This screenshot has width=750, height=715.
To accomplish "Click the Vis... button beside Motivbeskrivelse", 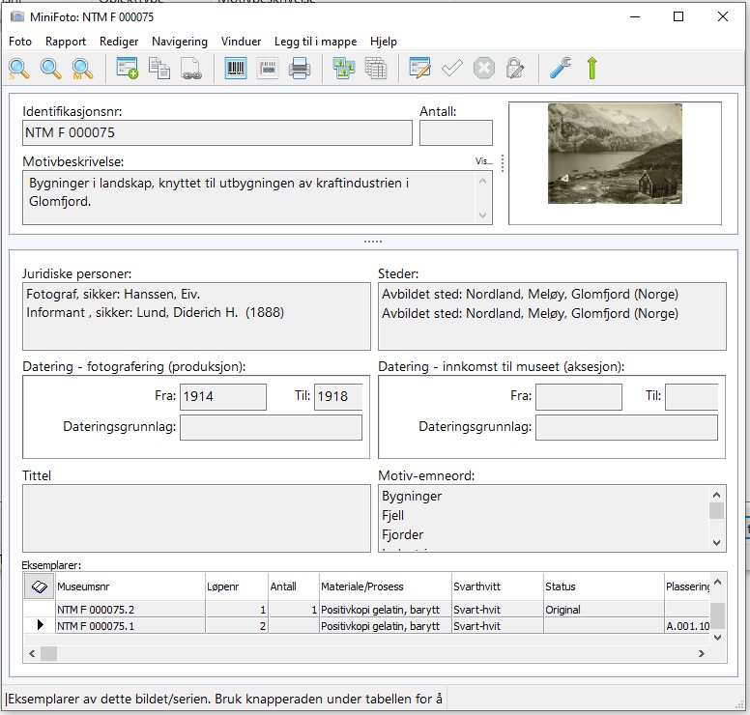I will point(483,161).
